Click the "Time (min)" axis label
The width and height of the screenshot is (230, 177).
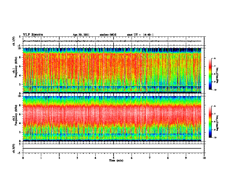click(x=116, y=161)
